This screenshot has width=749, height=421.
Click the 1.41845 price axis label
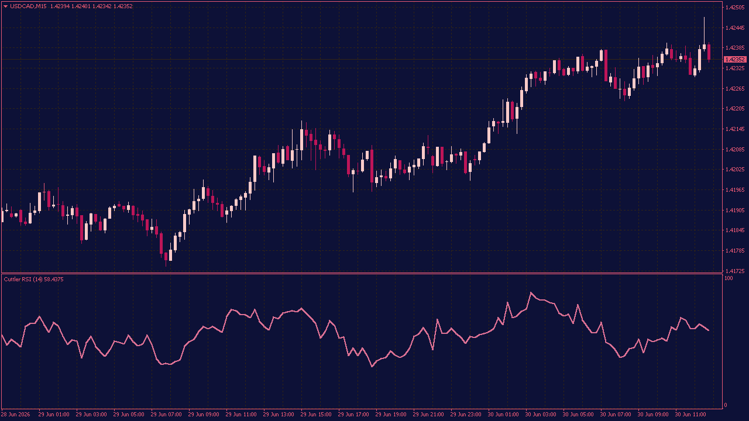(x=735, y=230)
